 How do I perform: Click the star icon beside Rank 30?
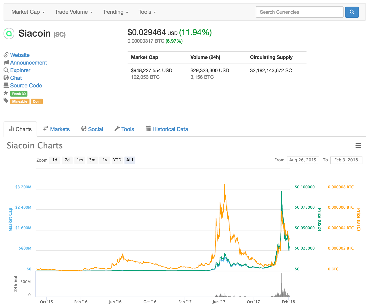click(6, 93)
